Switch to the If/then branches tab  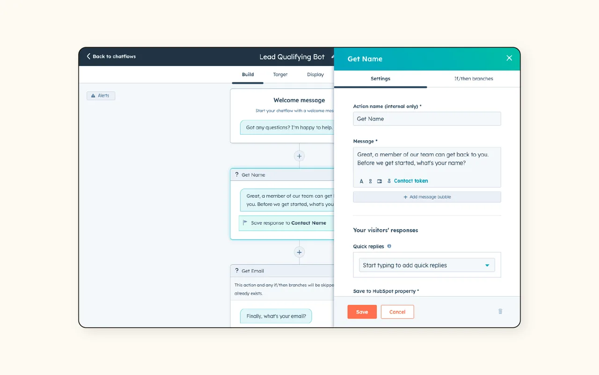(x=474, y=79)
